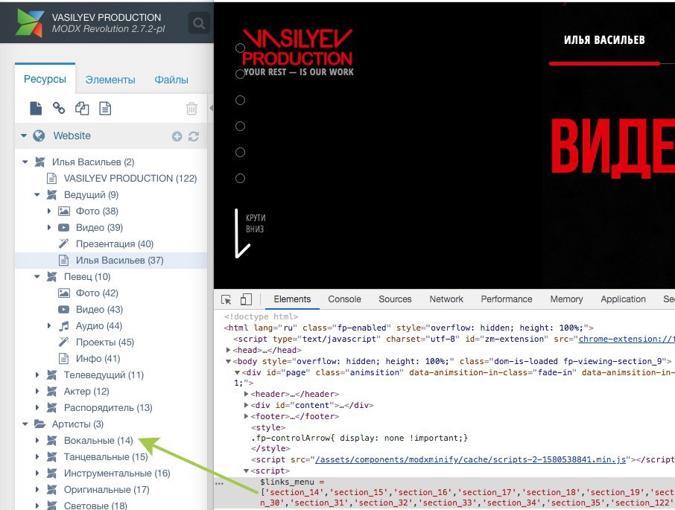Open the DevTools Performance tab

[507, 299]
